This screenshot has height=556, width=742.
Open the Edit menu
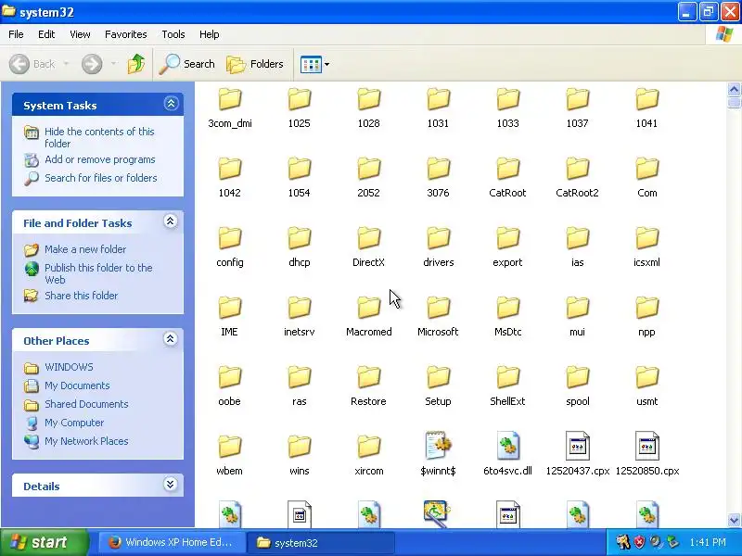coord(46,34)
